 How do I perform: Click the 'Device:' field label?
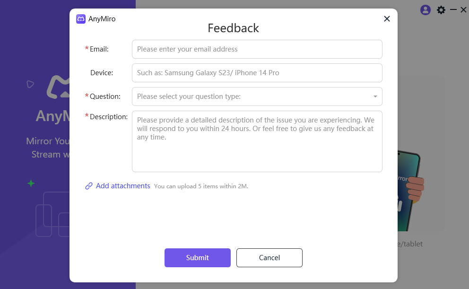click(102, 73)
